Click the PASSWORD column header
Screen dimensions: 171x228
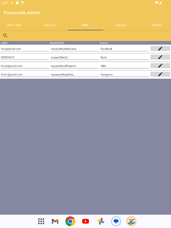tap(57, 43)
